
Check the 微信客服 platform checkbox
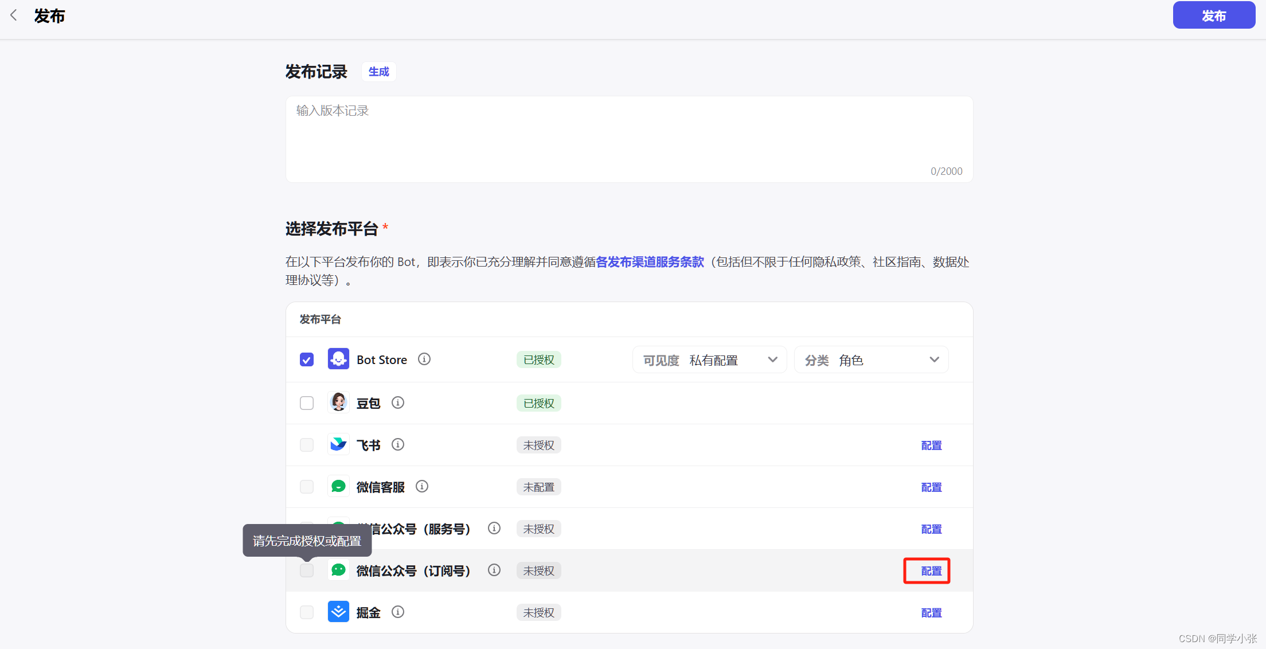(x=307, y=487)
